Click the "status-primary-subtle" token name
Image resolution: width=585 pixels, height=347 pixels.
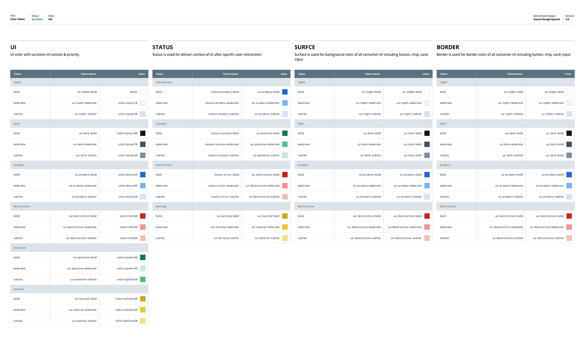pos(223,114)
